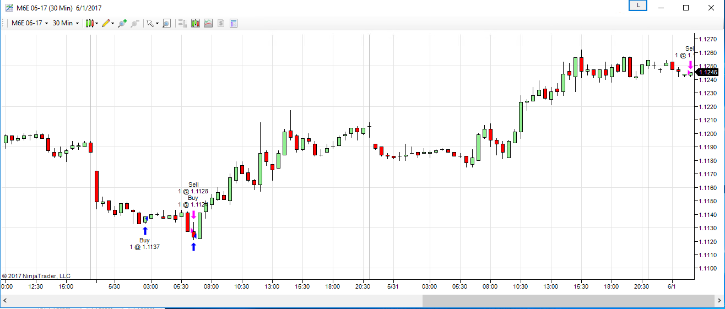The height and width of the screenshot is (309, 725).
Task: Select the pencil drawing tools icon
Action: (105, 23)
